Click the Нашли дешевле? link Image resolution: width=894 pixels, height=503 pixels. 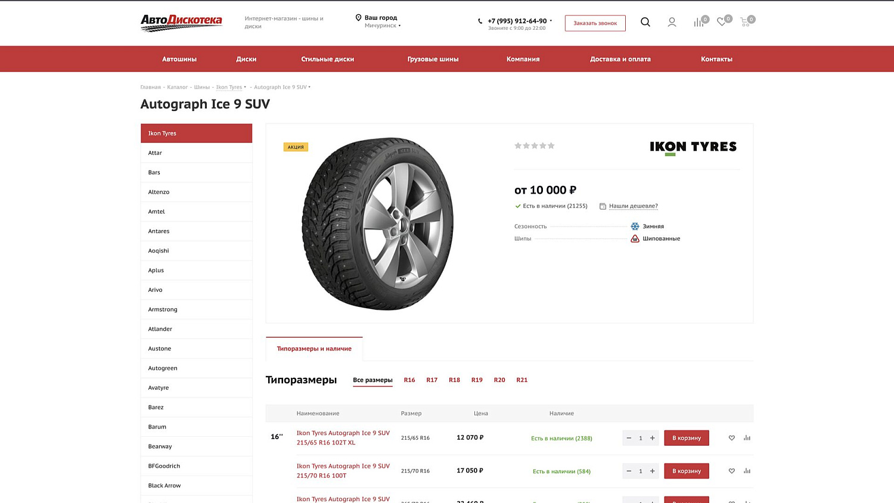[634, 206]
